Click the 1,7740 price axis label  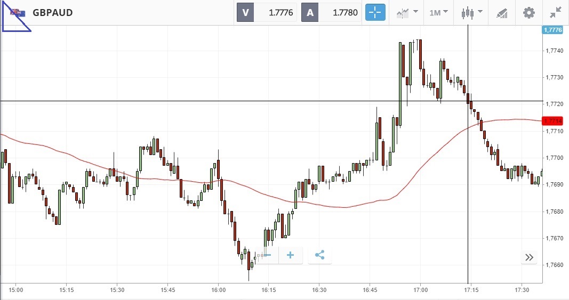pyautogui.click(x=555, y=51)
